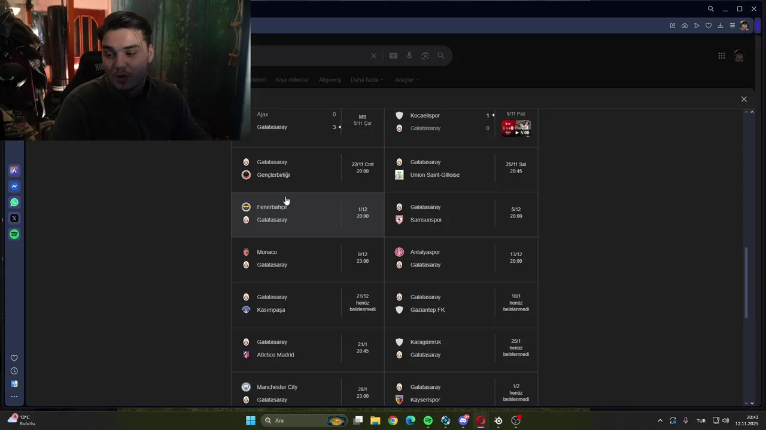Open Galatasaray vs Gençlerbirliği fixture
Screen dimensions: 766x430
[x=308, y=170]
